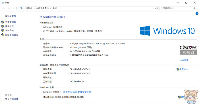199x104 pixels.
Task: Click 變更設定 for the computer name
Action: click(184, 69)
